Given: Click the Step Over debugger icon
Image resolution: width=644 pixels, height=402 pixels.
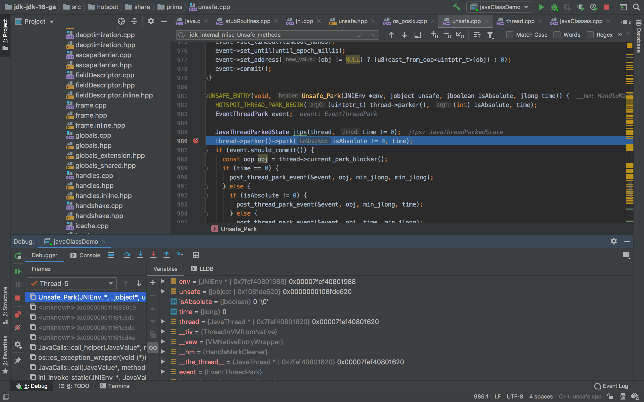Looking at the screenshot, I should [127, 255].
